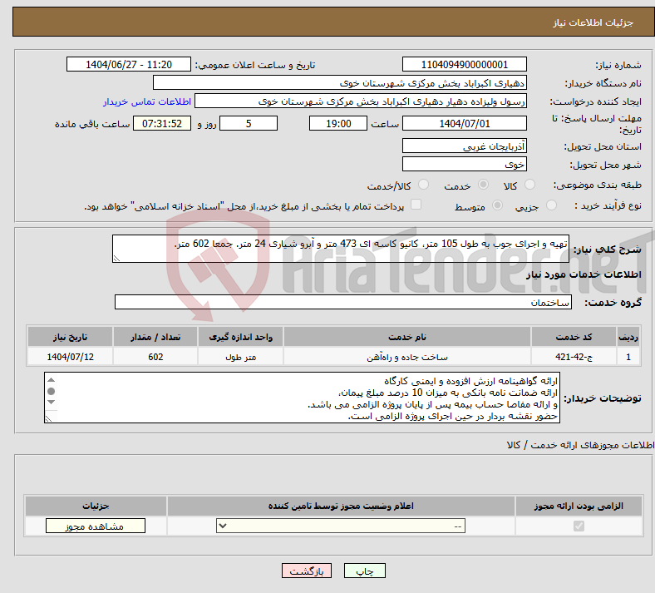Click the buyer notes scroll down arrow
The image size is (655, 593).
(x=52, y=402)
